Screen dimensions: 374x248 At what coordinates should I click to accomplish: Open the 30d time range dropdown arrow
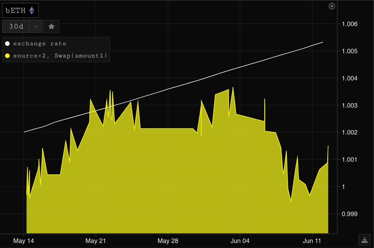pyautogui.click(x=36, y=26)
